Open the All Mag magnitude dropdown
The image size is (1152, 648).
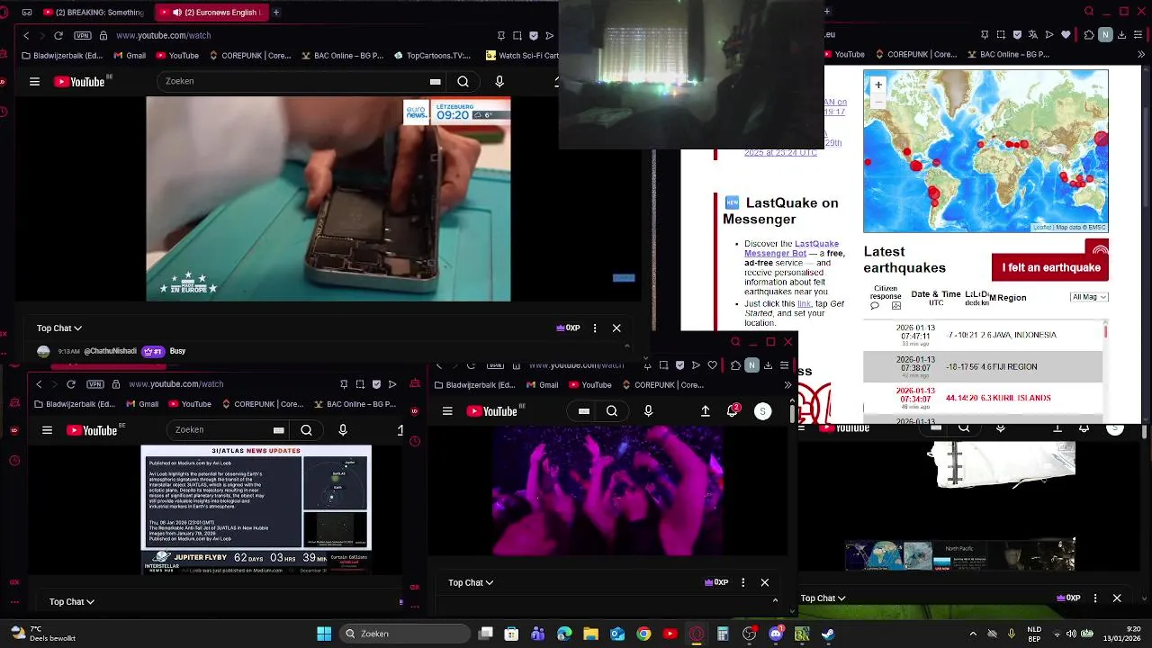point(1089,297)
